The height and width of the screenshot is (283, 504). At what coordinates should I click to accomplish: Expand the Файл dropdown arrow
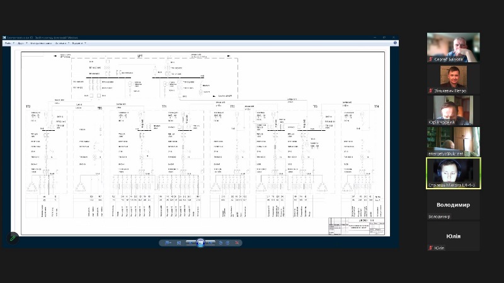[x=14, y=43]
